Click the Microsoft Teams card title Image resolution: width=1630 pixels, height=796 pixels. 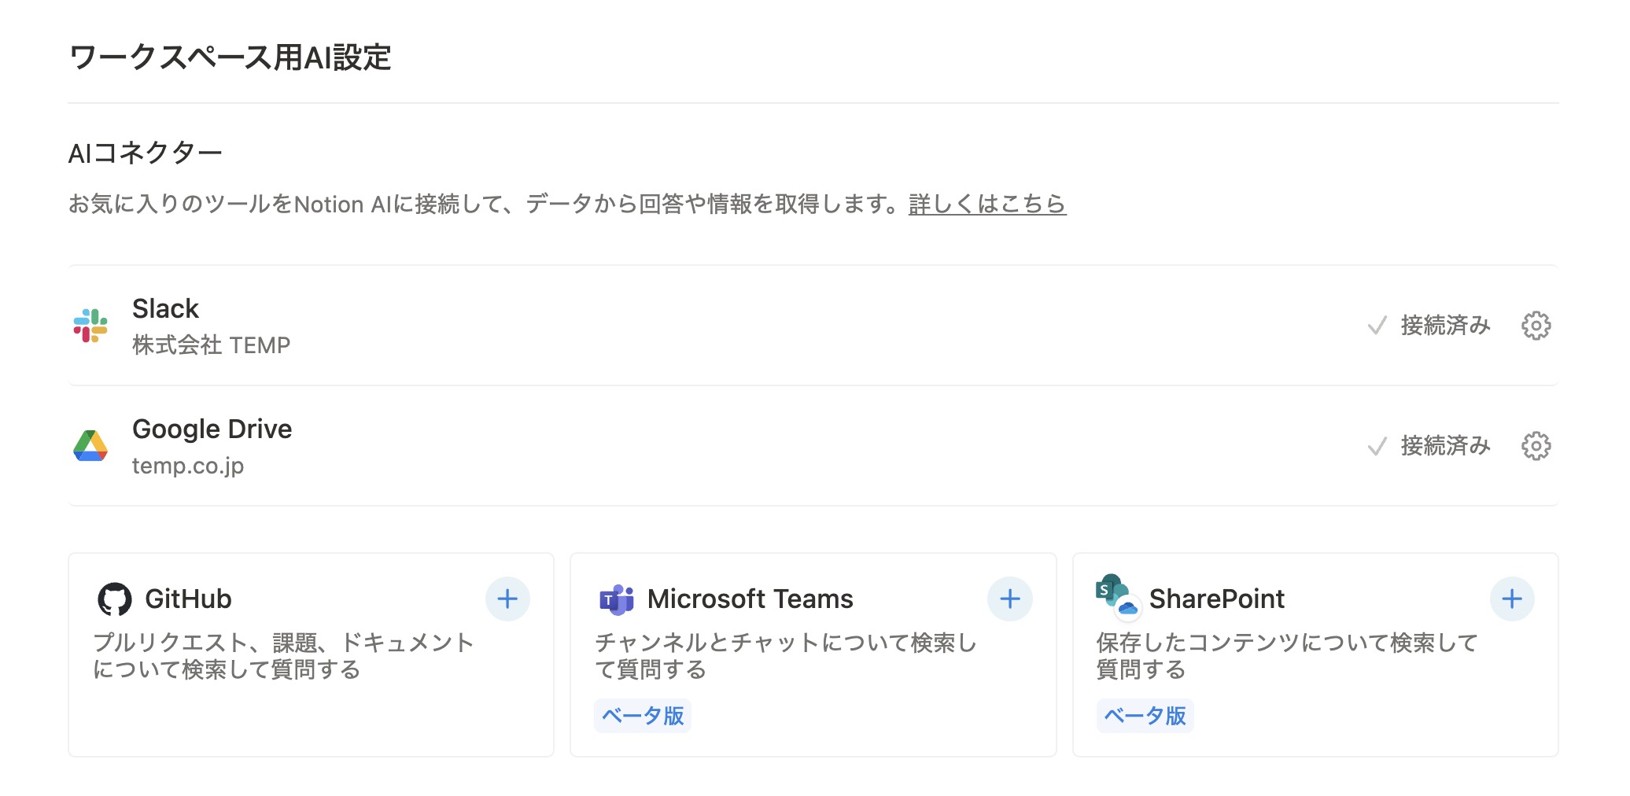click(750, 599)
